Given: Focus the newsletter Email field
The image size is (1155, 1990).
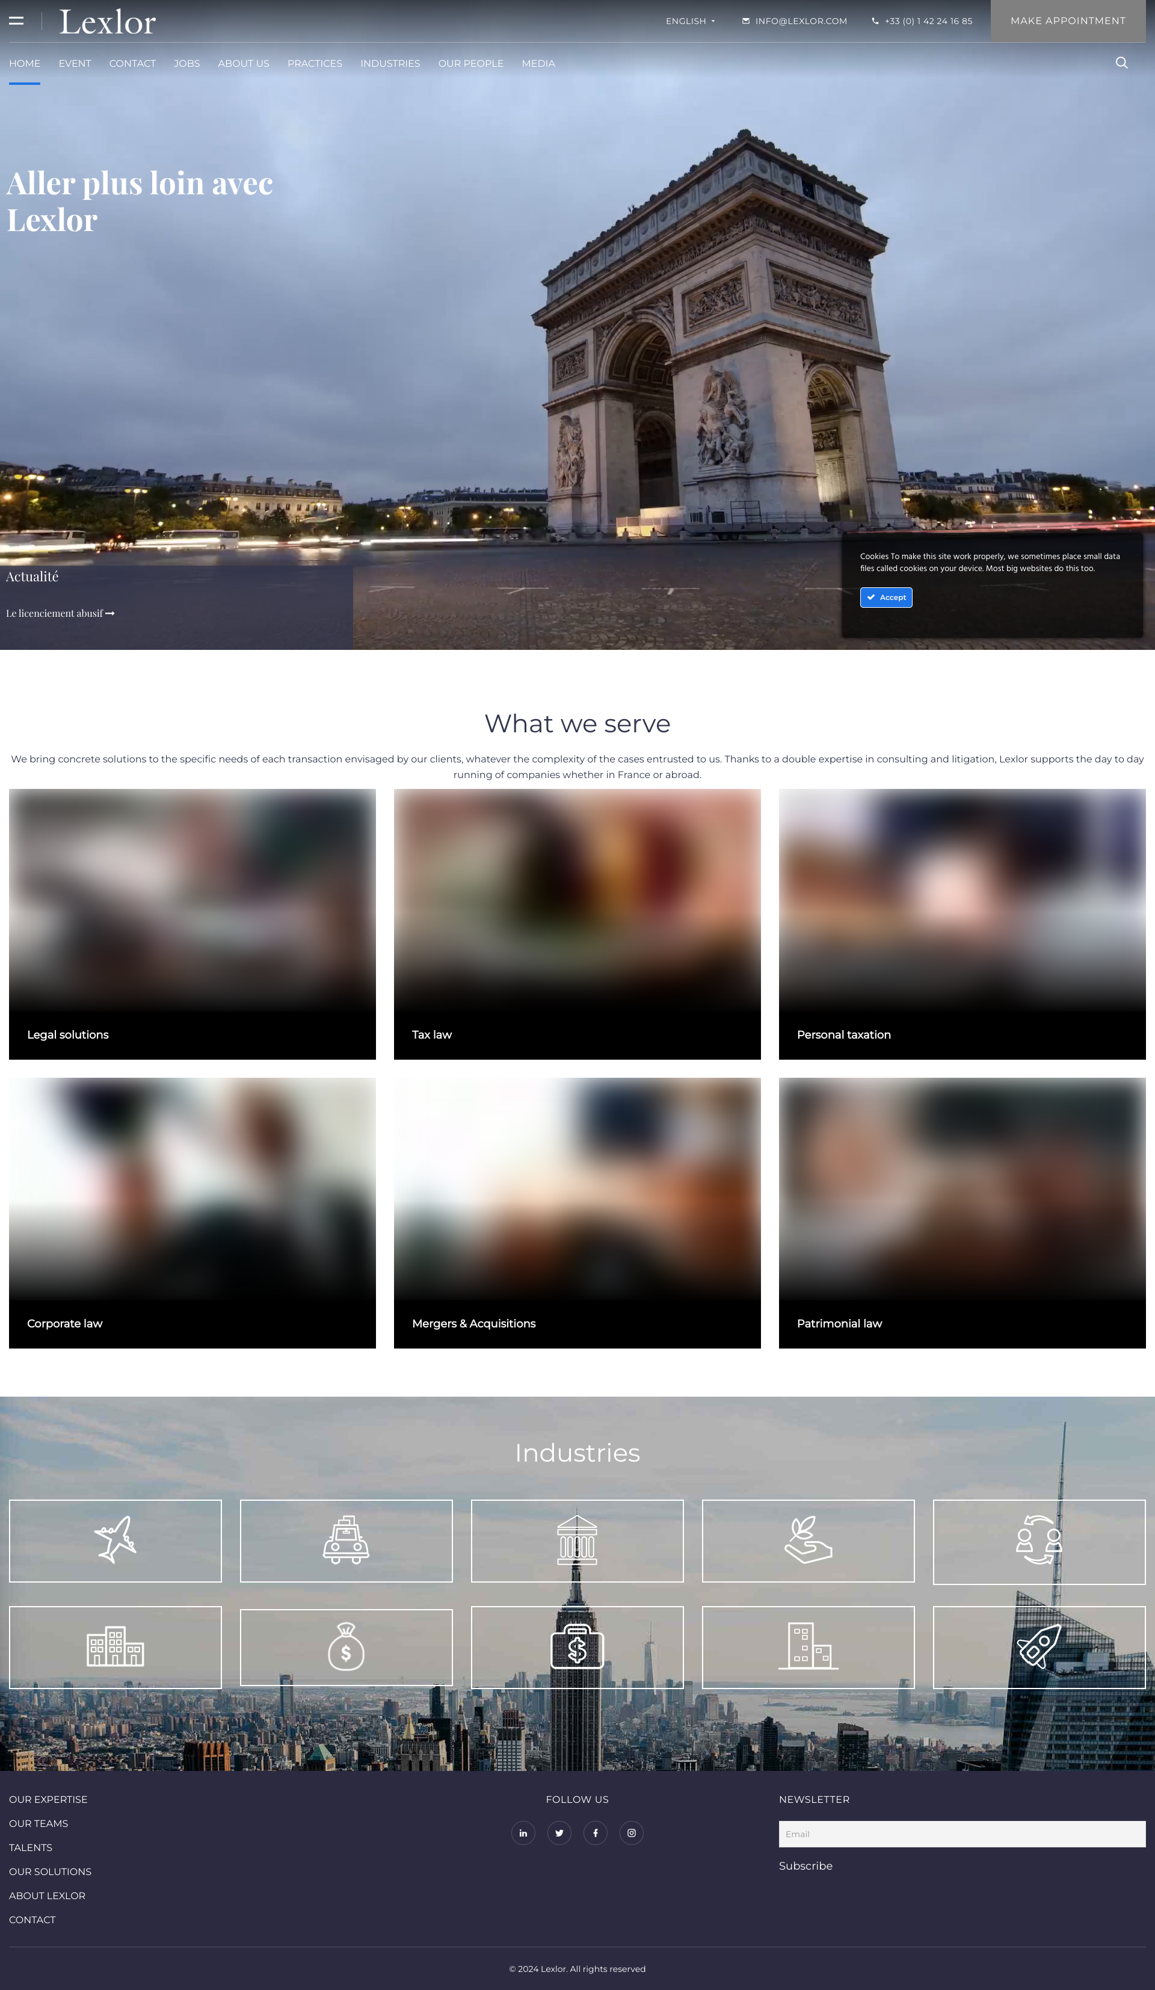Looking at the screenshot, I should click(961, 1834).
